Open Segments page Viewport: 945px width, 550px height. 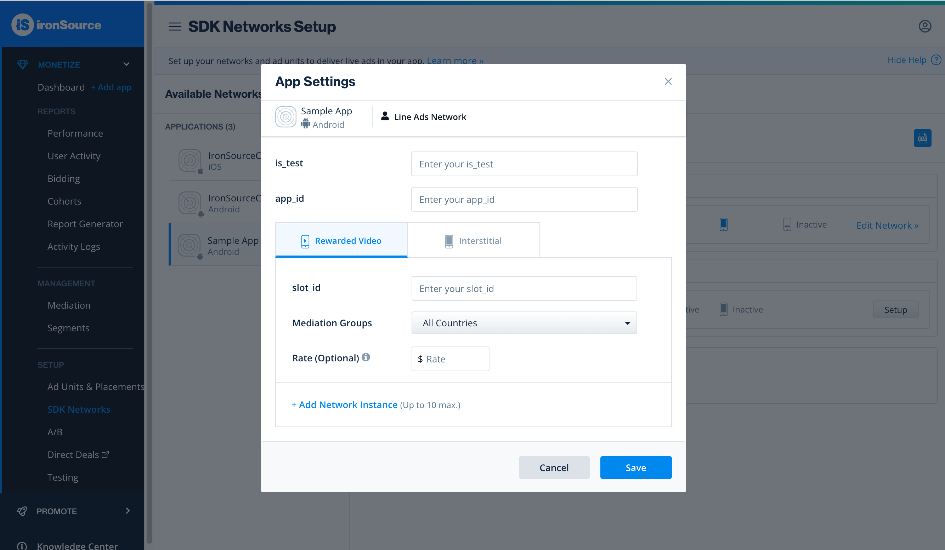click(68, 328)
